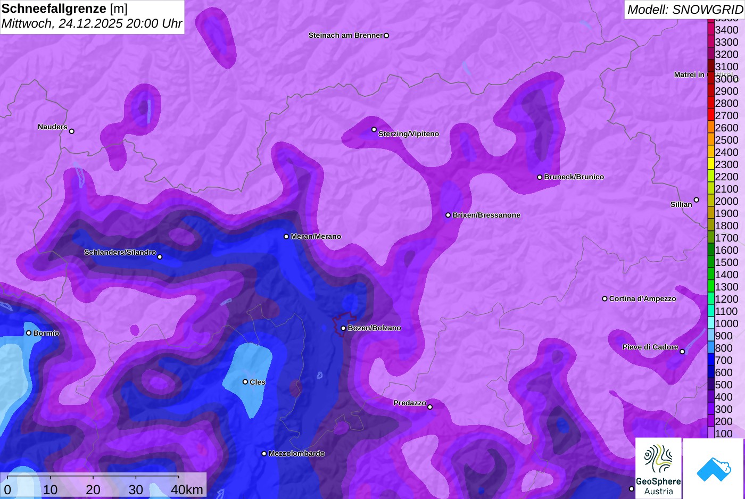Select the Steinach am Brenner city marker

point(386,36)
